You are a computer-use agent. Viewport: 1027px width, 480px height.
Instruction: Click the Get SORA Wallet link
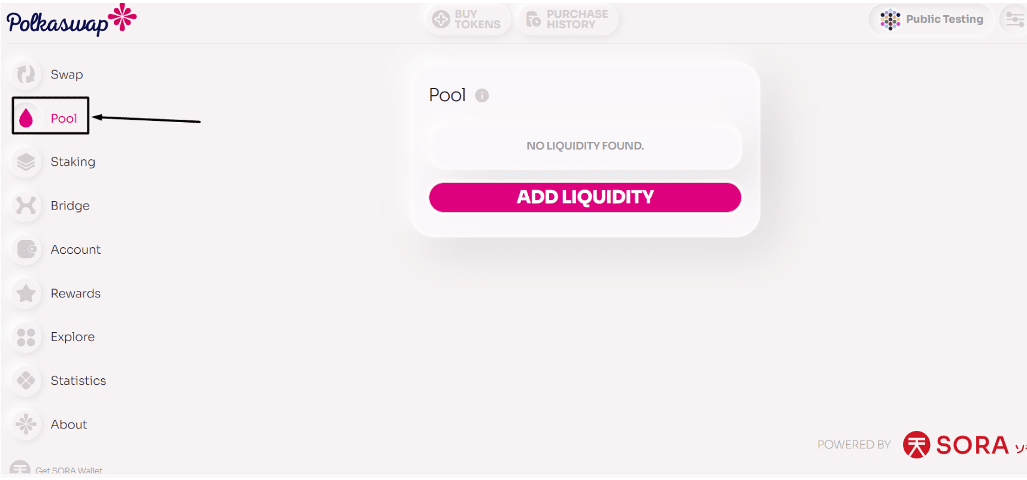coord(68,470)
